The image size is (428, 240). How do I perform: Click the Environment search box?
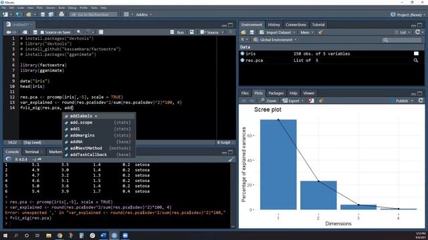[401, 40]
